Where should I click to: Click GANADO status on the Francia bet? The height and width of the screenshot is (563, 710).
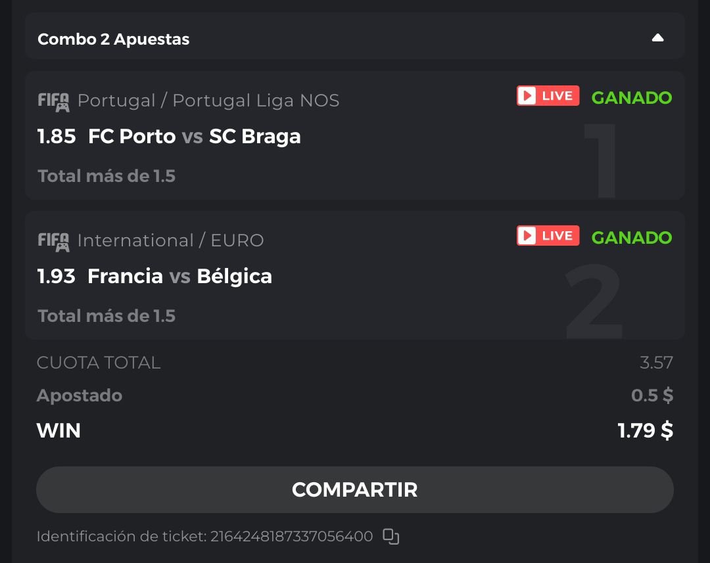pos(631,238)
